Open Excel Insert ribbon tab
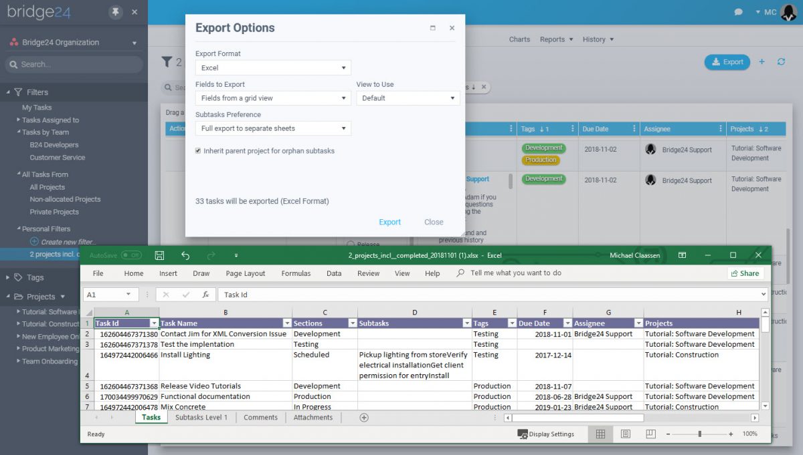 click(168, 273)
